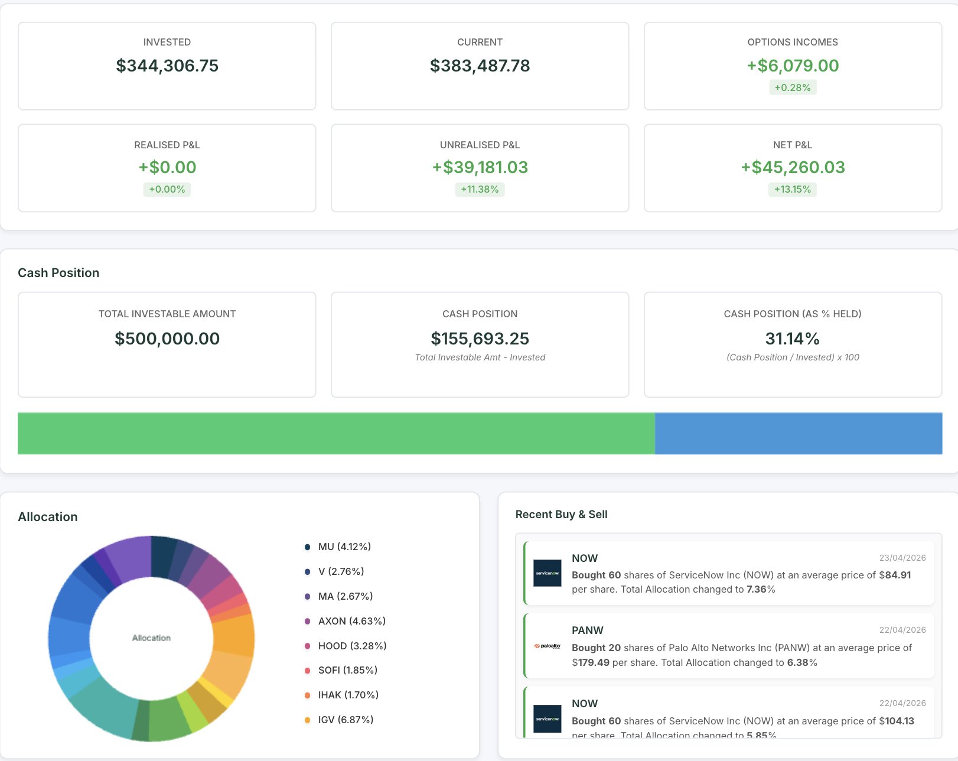Click the ServiceNow logo in third trade entry
The width and height of the screenshot is (958, 761).
(547, 718)
